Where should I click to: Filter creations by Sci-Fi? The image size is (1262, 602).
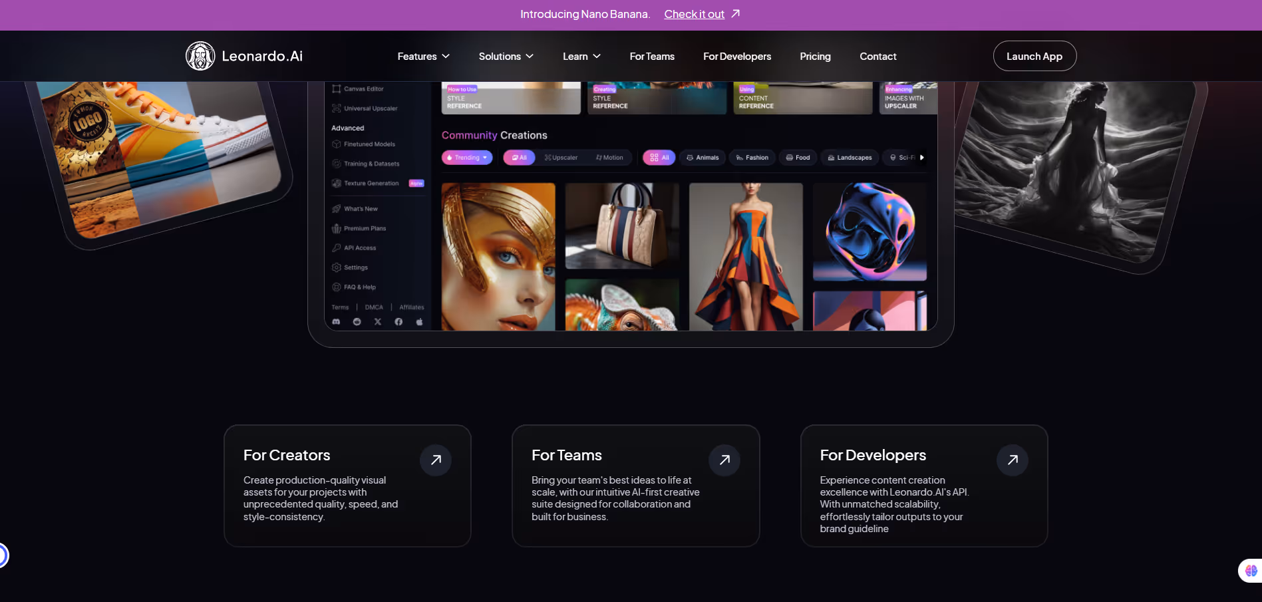pos(901,158)
